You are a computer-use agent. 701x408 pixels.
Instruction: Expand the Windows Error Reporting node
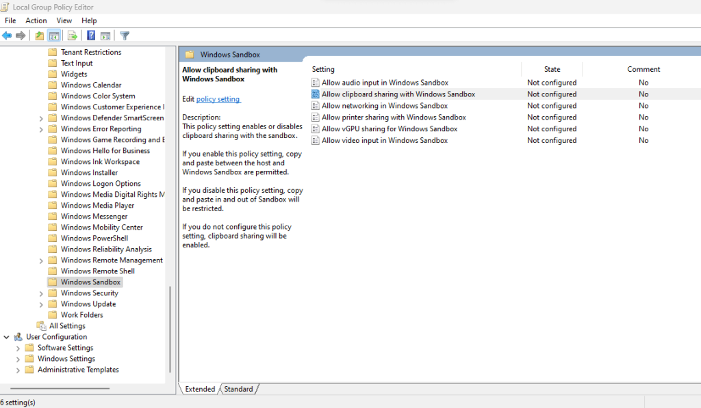click(x=41, y=129)
